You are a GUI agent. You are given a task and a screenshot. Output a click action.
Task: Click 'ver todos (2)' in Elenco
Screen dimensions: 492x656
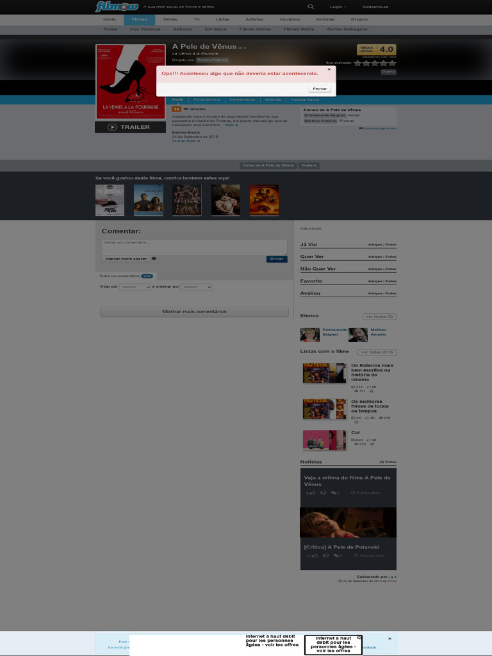click(379, 316)
